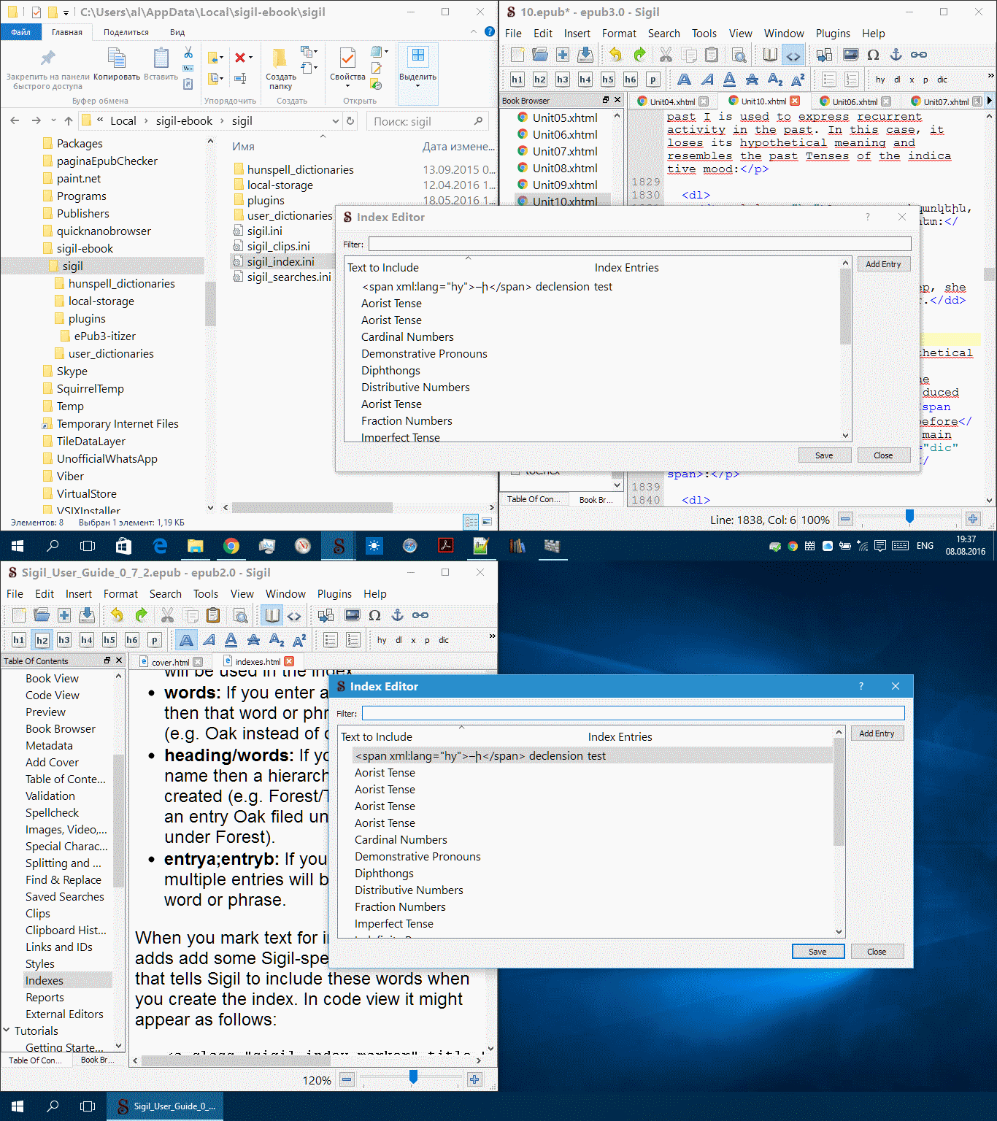Viewport: 997px width, 1121px height.
Task: Click anchor Insert ID icon in 10.epub Sigil
Action: 896,55
